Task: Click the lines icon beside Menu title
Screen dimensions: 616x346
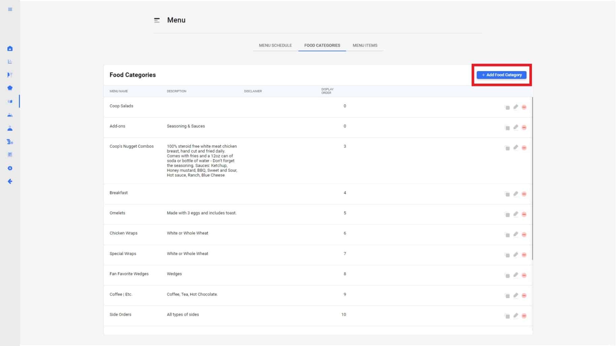Action: tap(157, 20)
